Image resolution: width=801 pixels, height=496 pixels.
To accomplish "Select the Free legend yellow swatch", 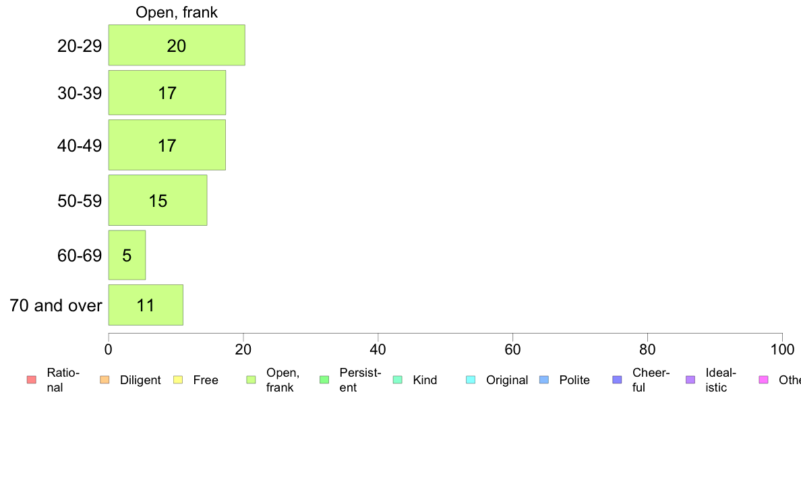I will click(178, 379).
